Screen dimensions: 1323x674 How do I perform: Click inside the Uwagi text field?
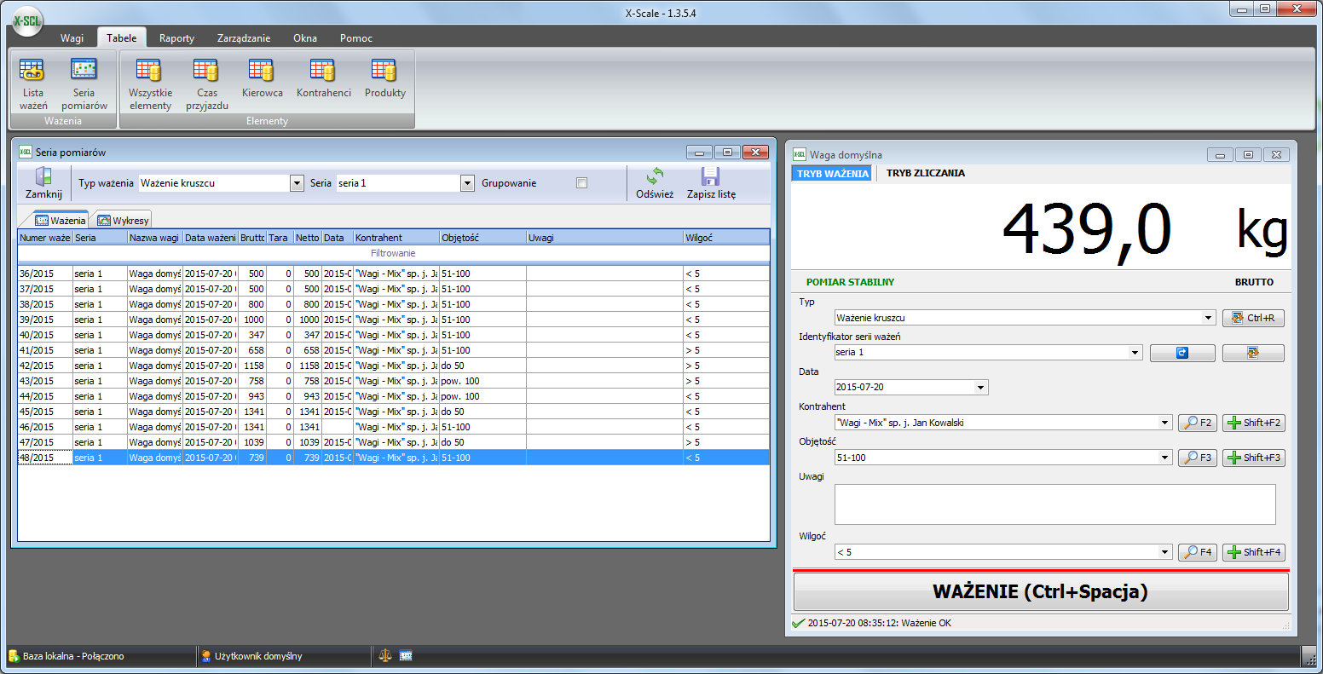1054,504
